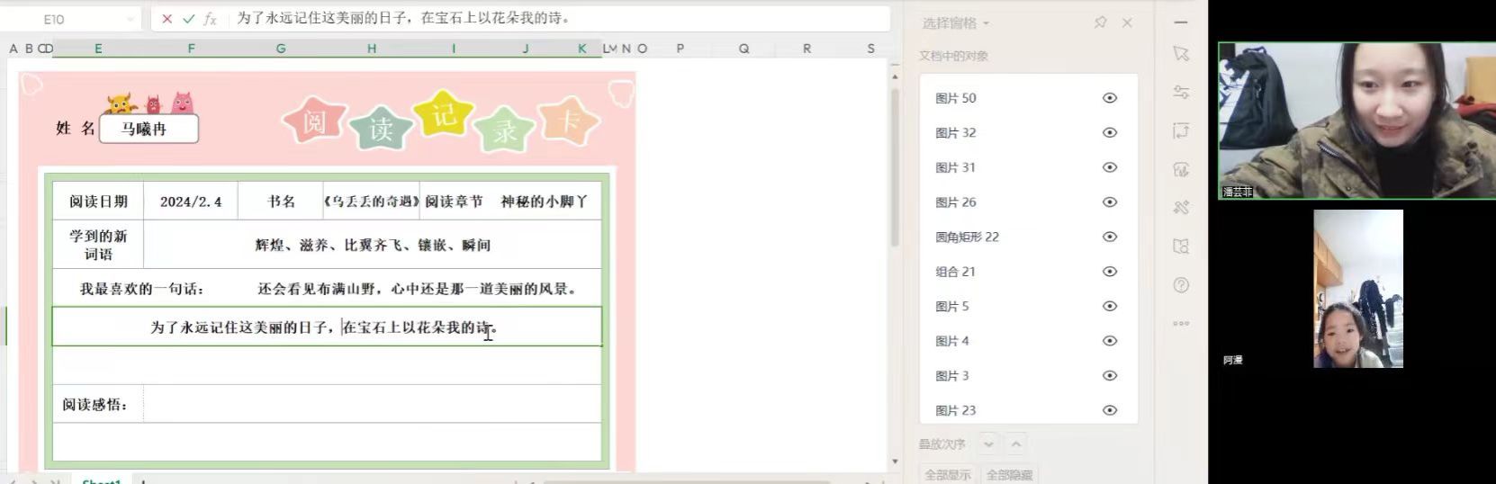Open the sliders settings icon in sidebar
The image size is (1496, 484).
tap(1181, 92)
